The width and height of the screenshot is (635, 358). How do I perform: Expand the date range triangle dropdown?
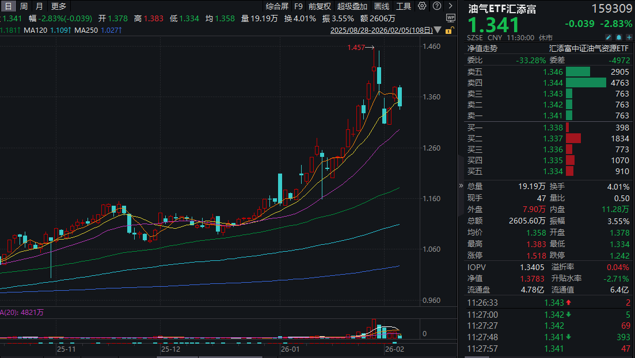(438, 30)
